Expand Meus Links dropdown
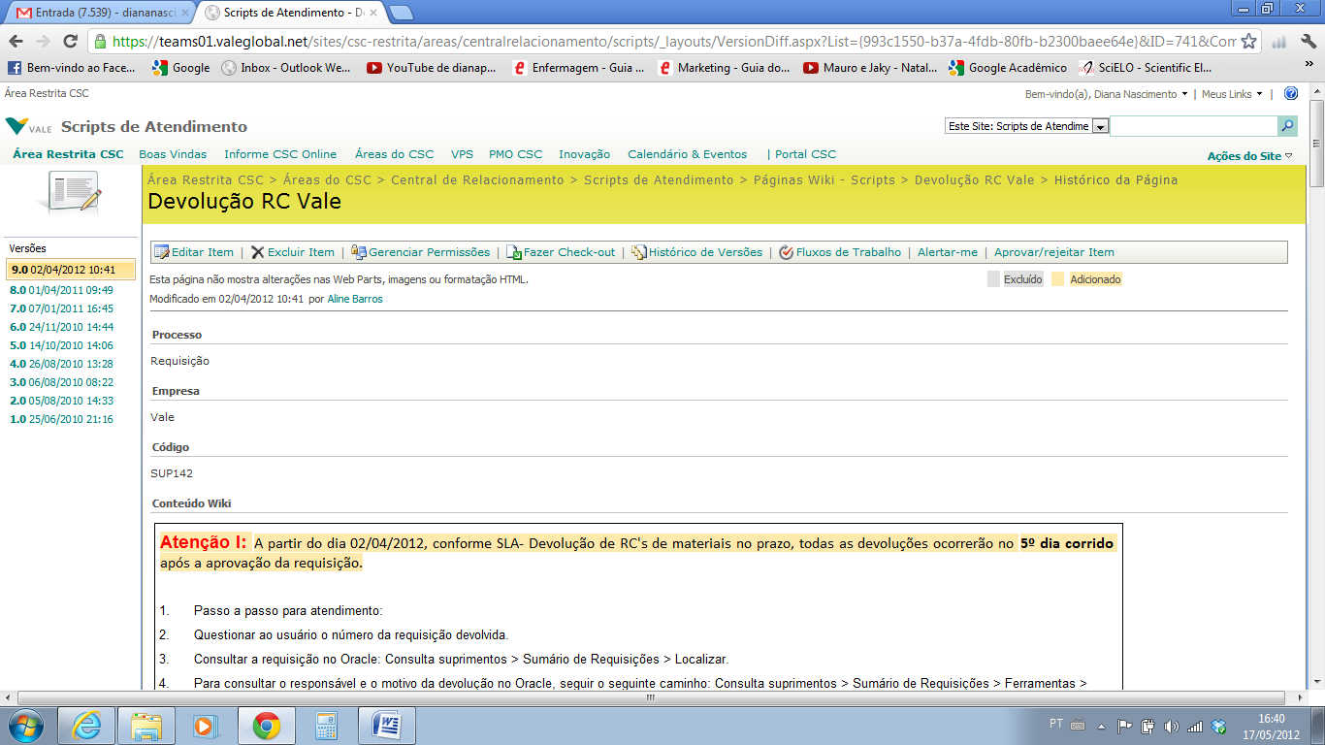This screenshot has height=745, width=1325. pos(1232,94)
